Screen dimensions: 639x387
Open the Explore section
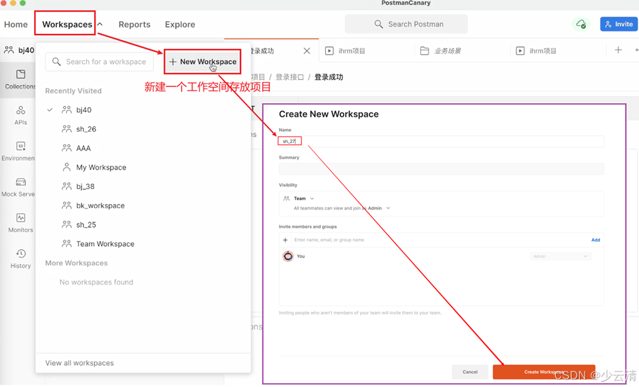tap(180, 24)
